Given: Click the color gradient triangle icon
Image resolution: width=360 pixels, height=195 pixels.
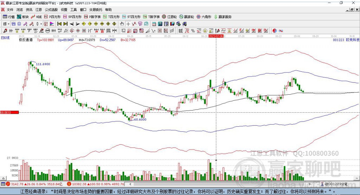Looking at the screenshot, I should pyautogui.click(x=52, y=24).
